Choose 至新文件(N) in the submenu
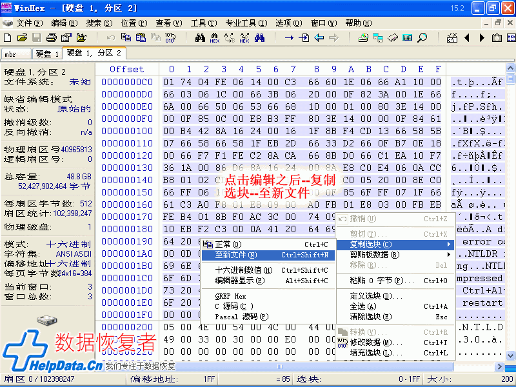This screenshot has height=387, width=516. click(x=268, y=255)
